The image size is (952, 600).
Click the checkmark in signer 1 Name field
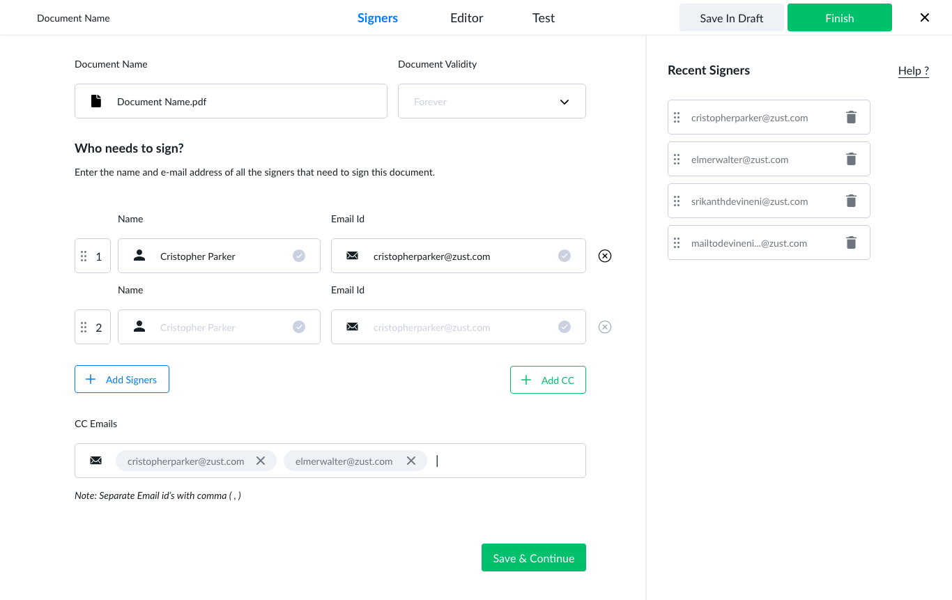click(299, 256)
